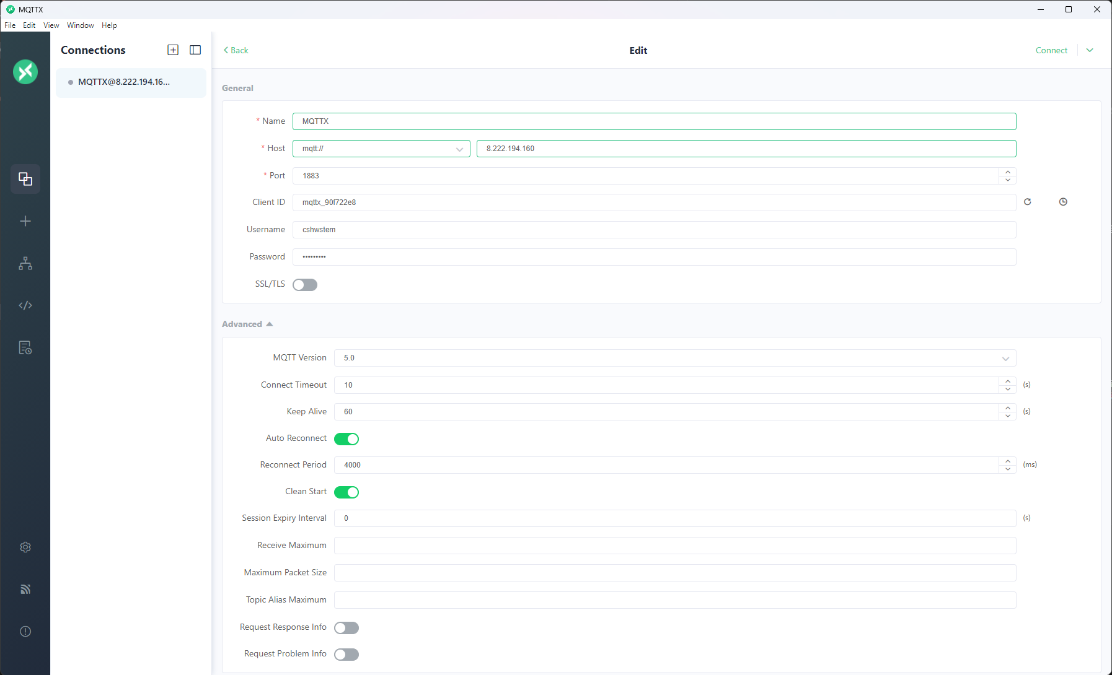Image resolution: width=1112 pixels, height=675 pixels.
Task: Click the plus icon in the left sidebar
Action: tap(25, 221)
